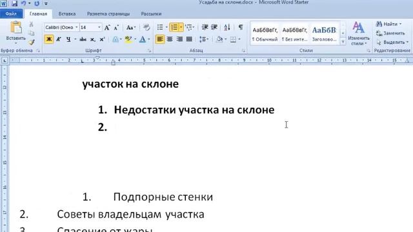Cut the selection with the scissors icon
The image size is (413, 232).
pyautogui.click(x=32, y=24)
